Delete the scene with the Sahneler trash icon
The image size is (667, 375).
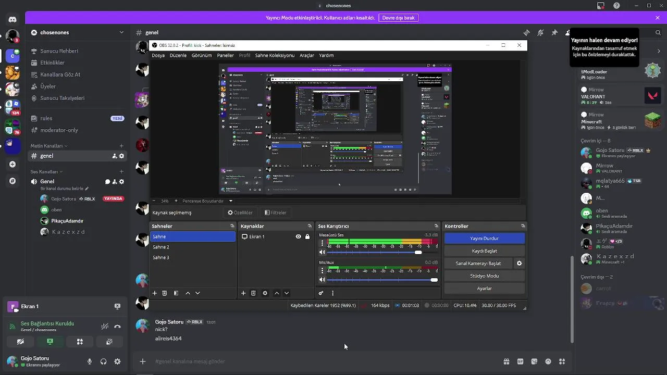tap(164, 293)
